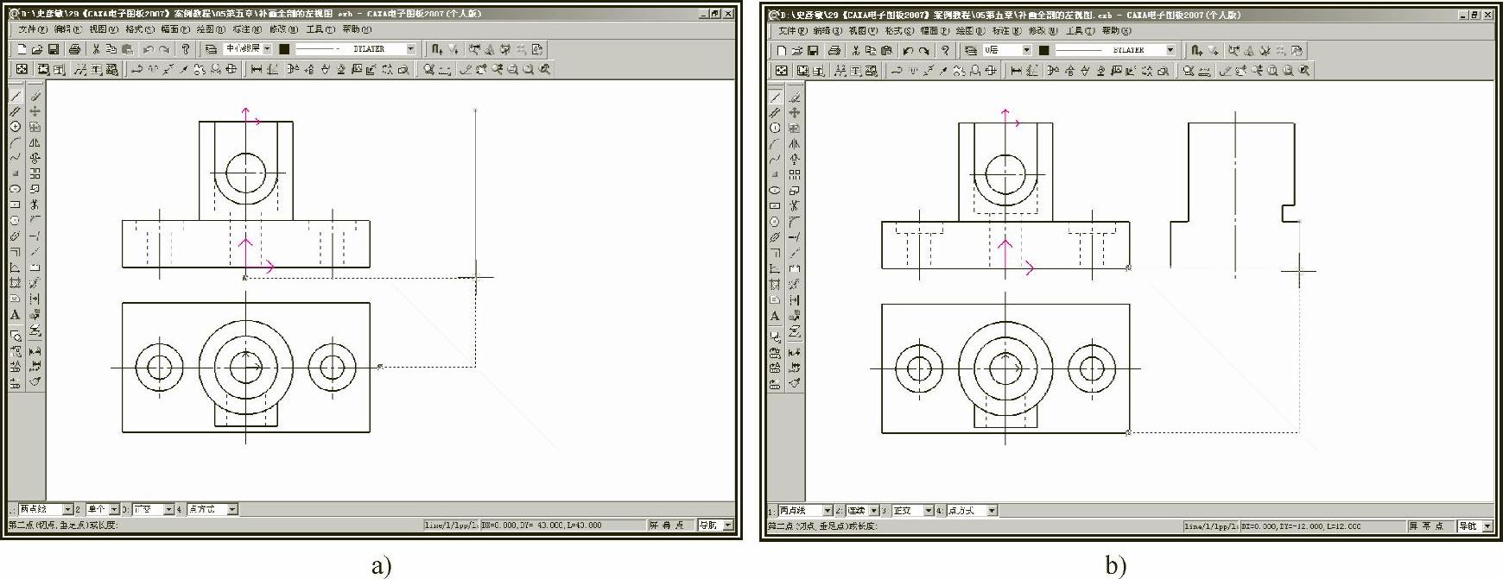Click Cut scissors icon in window a
Viewport: 1503px width, 579px height.
[96, 49]
